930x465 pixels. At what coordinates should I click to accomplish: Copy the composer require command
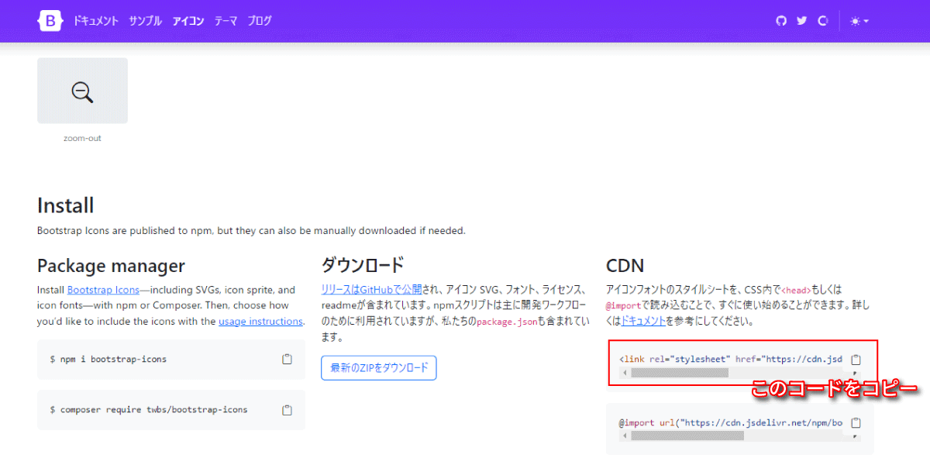[287, 409]
